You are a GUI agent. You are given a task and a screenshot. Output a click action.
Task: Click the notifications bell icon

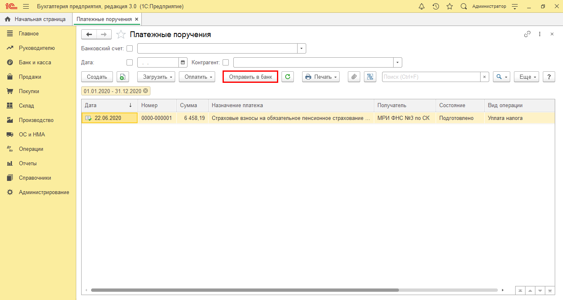pos(421,7)
